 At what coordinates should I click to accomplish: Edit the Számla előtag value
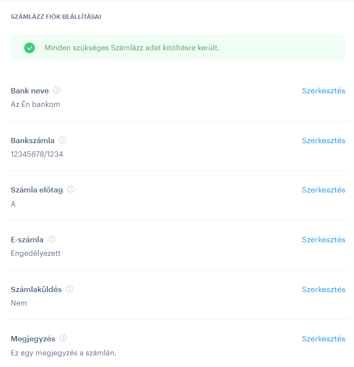[x=323, y=190]
